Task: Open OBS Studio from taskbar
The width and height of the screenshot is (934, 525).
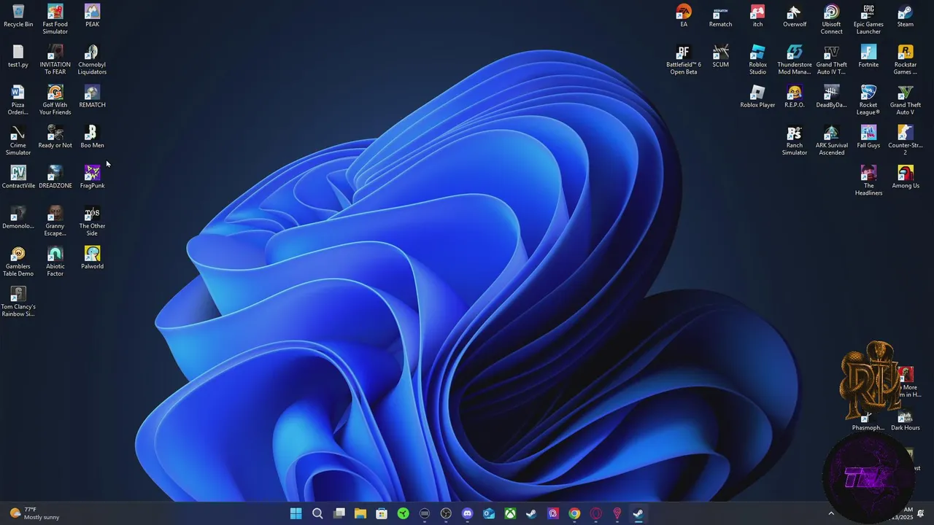Action: (x=446, y=513)
